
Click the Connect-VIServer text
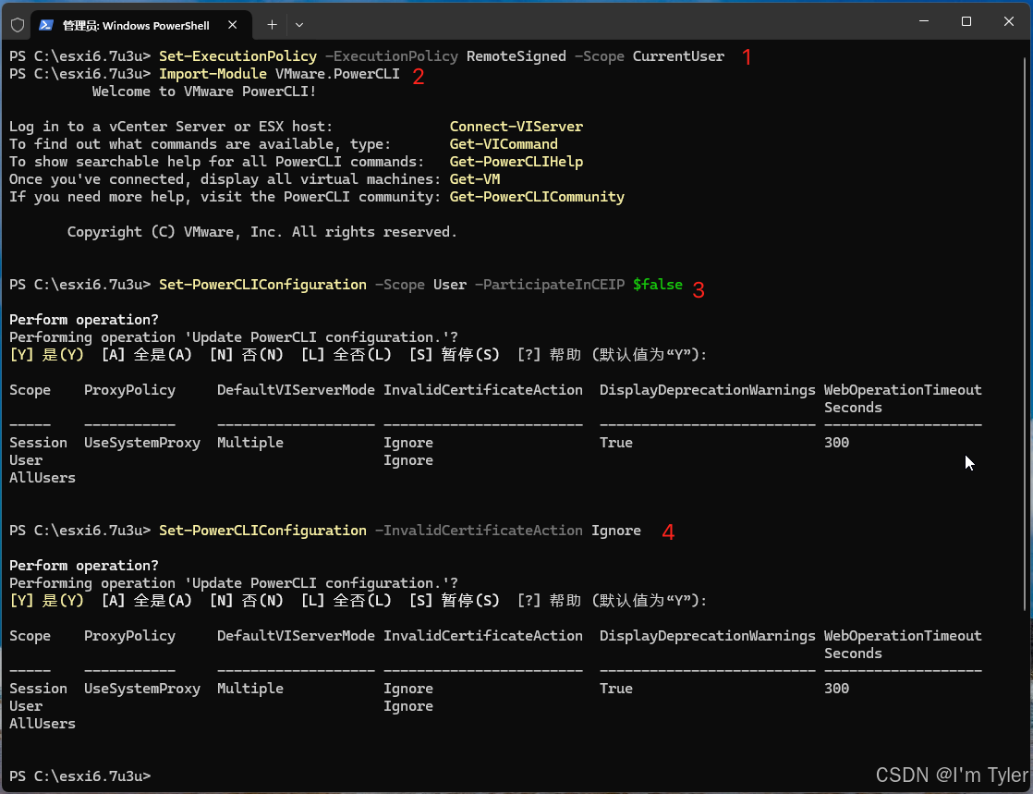pyautogui.click(x=516, y=127)
